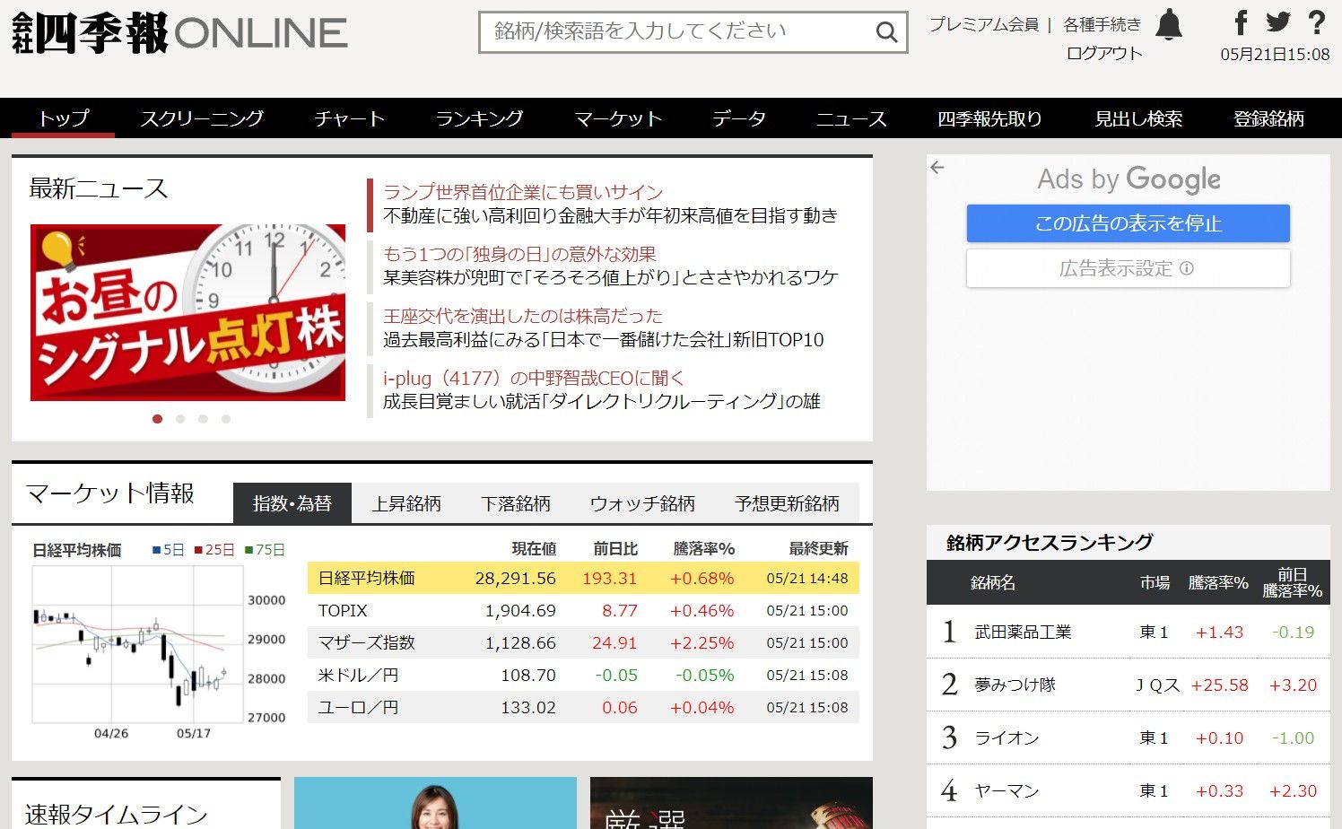Click the search magnifying glass icon
Screen dimensions: 1342x829
(886, 31)
